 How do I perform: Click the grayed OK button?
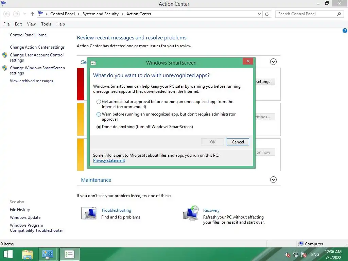click(x=213, y=142)
